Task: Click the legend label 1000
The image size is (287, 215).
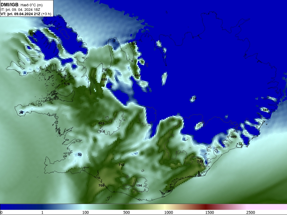Action: (x=168, y=212)
